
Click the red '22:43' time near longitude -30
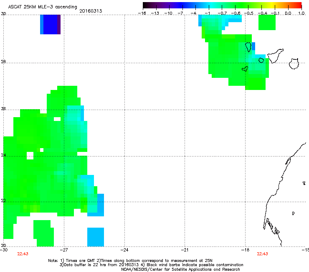point(23,254)
